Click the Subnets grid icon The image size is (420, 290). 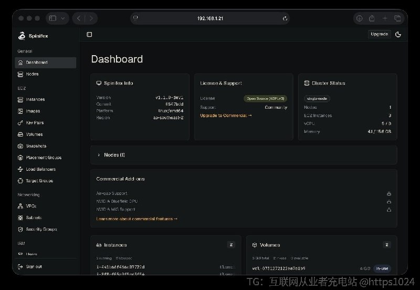[20, 217]
